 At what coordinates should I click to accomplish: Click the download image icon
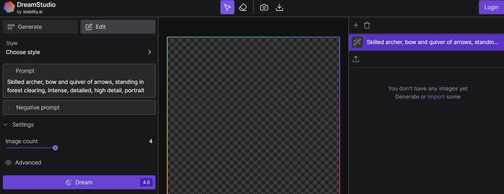tap(279, 7)
